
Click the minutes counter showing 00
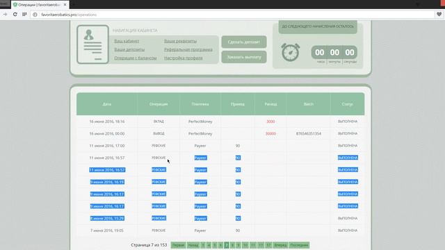tap(334, 53)
